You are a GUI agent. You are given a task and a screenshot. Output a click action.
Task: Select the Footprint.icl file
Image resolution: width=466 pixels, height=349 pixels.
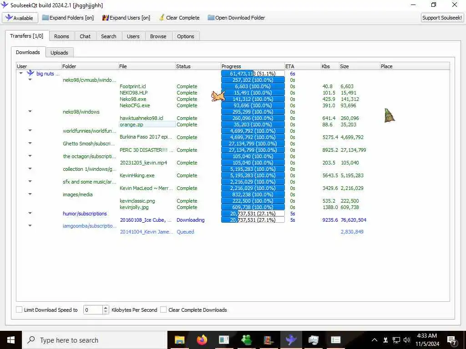(133, 86)
